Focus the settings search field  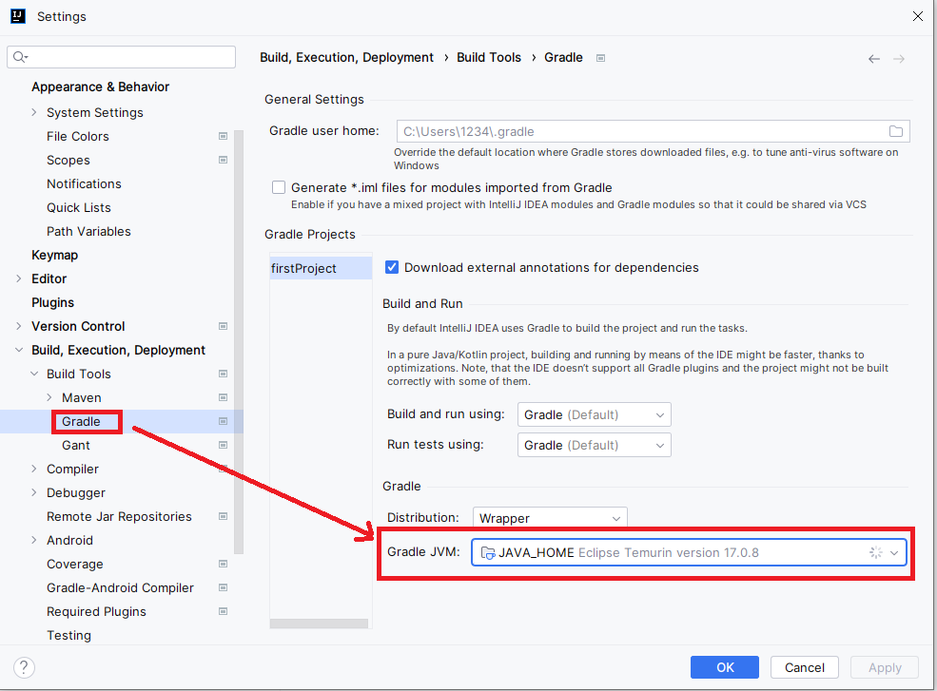[x=122, y=57]
